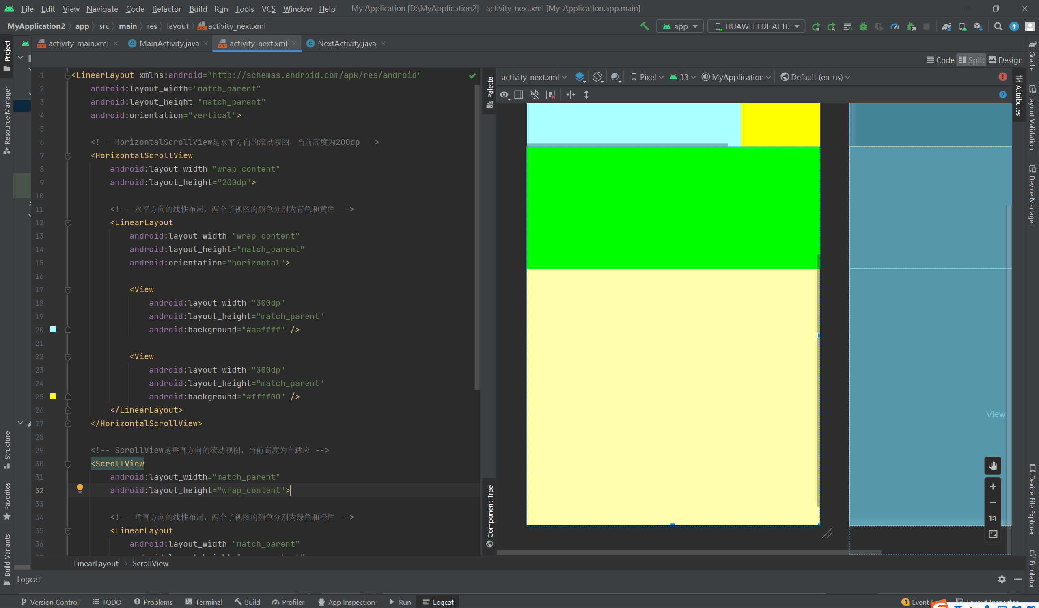Open the SDK Manager cube icon
This screenshot has height=608, width=1039.
pos(978,26)
